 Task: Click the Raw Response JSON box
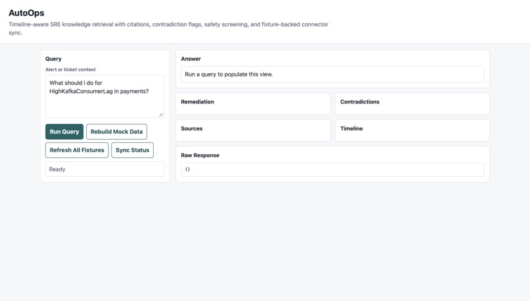click(333, 170)
